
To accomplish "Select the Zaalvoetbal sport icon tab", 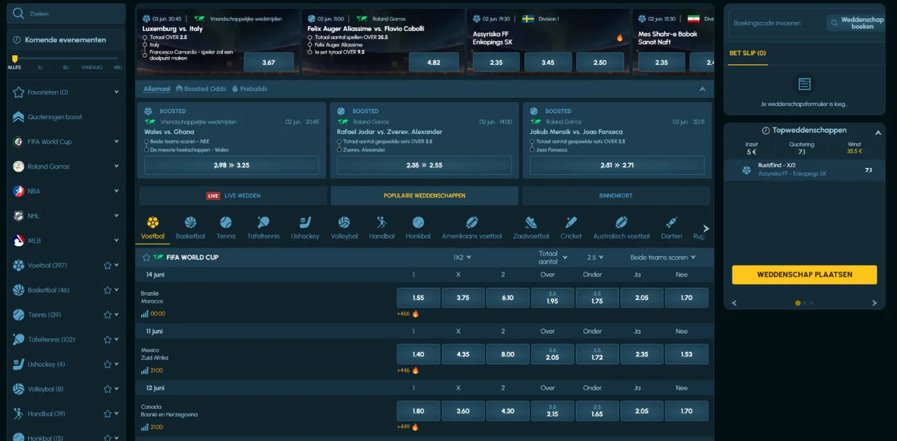I will click(531, 228).
